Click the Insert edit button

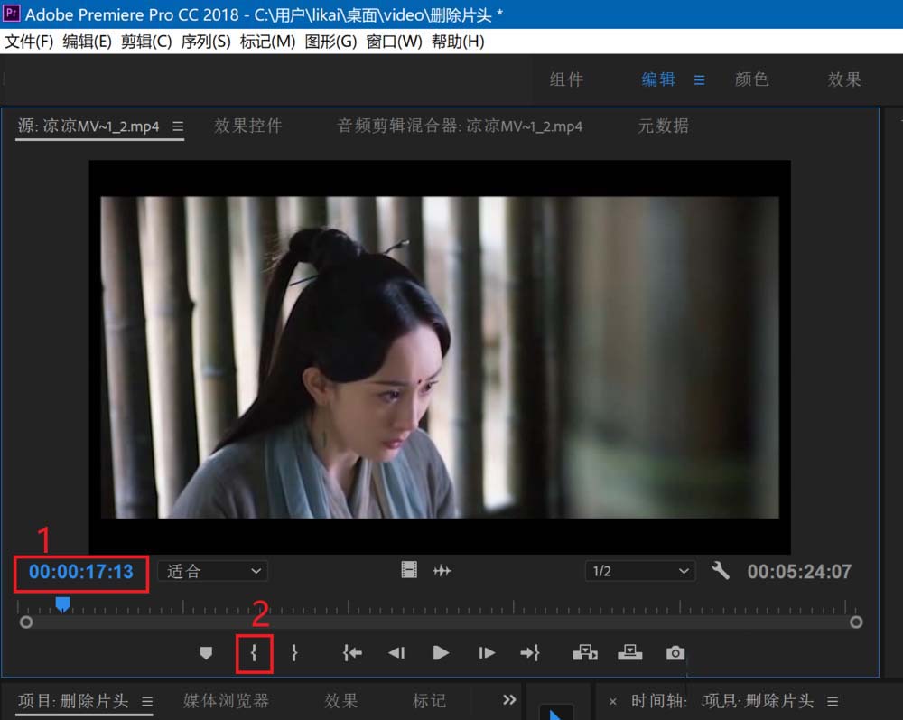585,653
